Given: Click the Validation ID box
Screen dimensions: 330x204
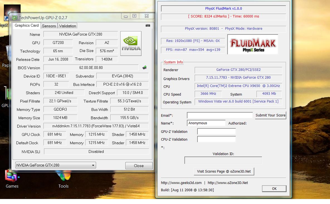Looking at the screenshot, I should tap(223, 160).
